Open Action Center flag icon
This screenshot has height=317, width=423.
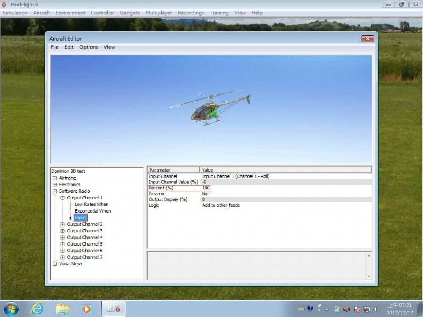click(x=357, y=309)
